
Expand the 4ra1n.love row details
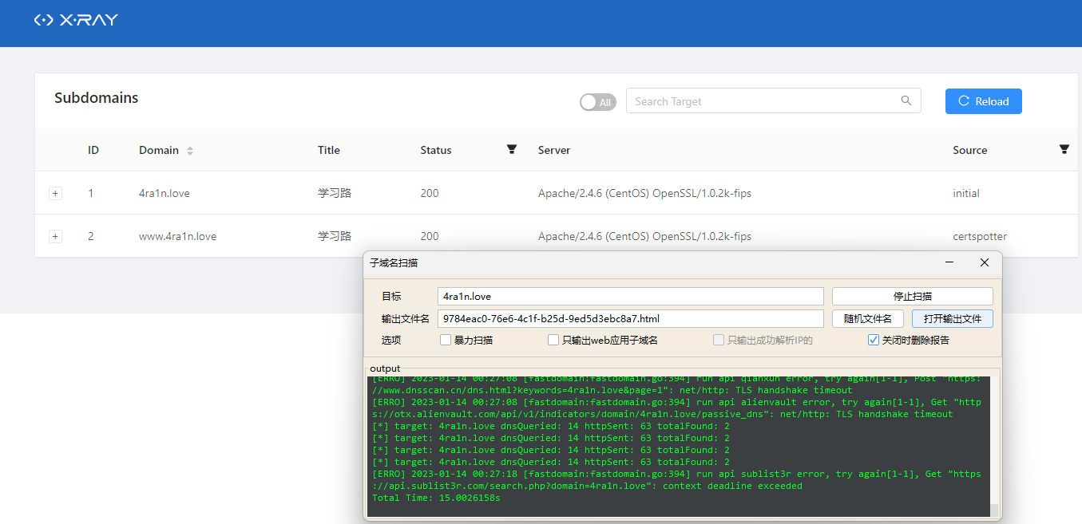point(55,193)
